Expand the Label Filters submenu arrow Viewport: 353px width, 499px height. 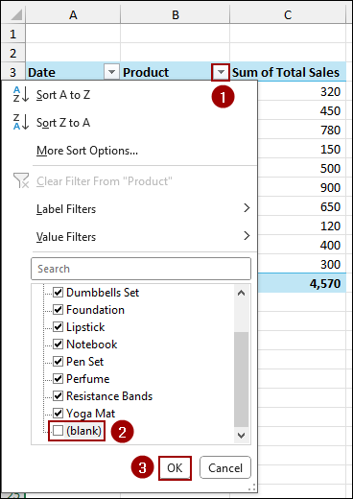click(x=247, y=208)
